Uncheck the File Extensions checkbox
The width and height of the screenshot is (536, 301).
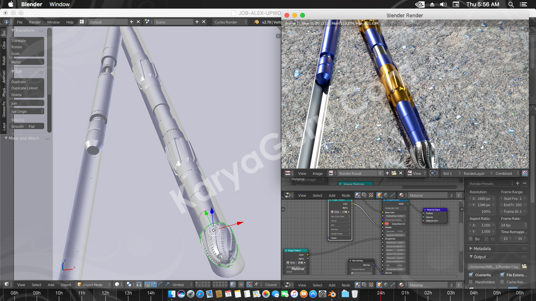pos(502,275)
